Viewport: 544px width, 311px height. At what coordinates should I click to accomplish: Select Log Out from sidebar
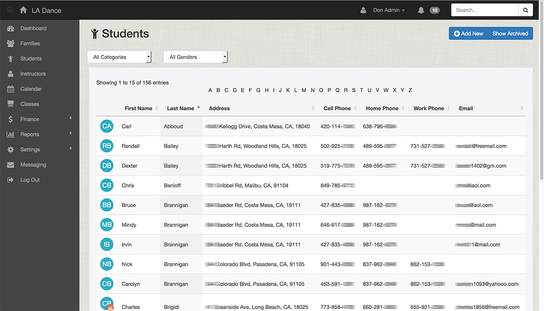(x=30, y=180)
